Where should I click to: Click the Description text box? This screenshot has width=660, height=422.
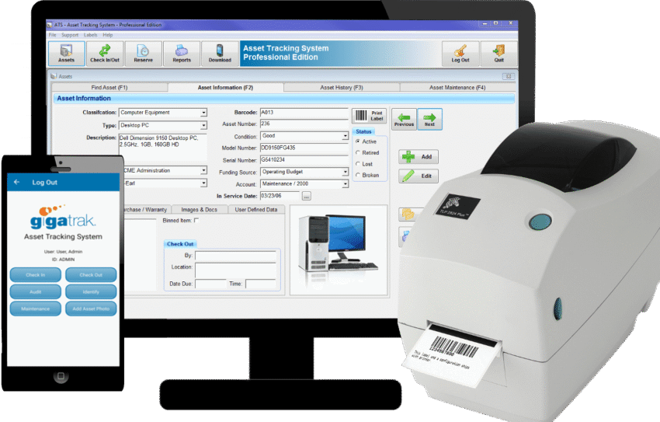coord(162,148)
